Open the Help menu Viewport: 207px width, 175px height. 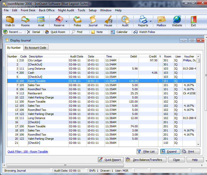tap(118, 10)
